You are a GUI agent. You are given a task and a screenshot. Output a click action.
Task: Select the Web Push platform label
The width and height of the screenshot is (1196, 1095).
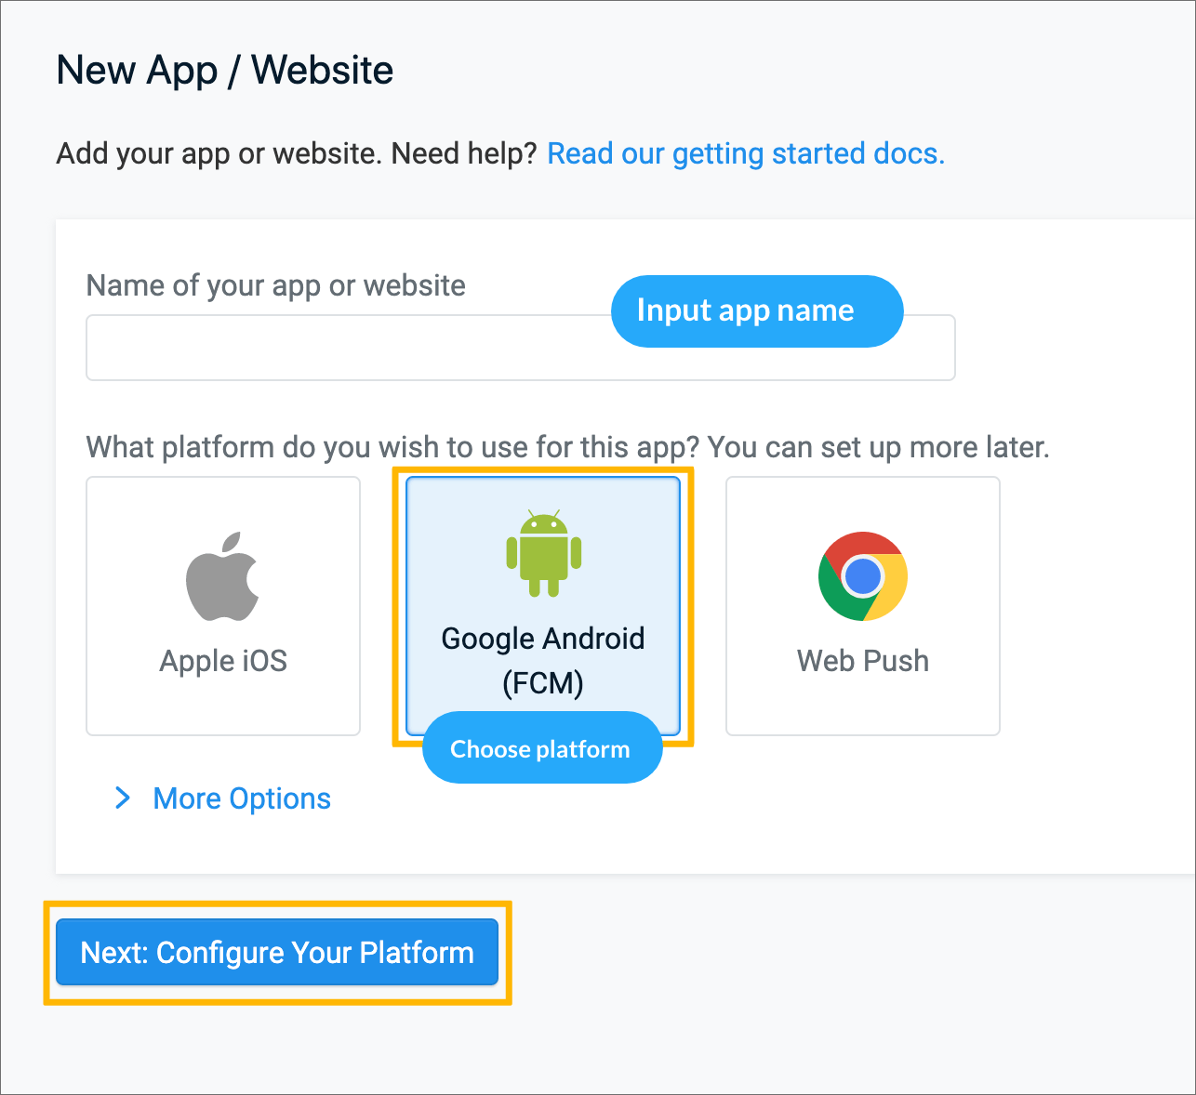(x=863, y=661)
